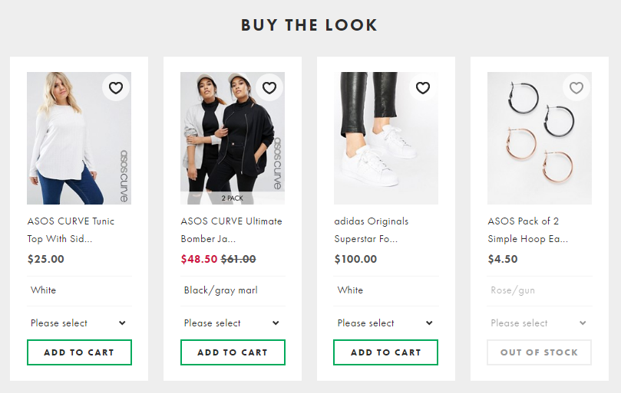Screen dimensions: 621x393
Task: Click heart icon on adidas Superstar sneakers
Action: click(423, 87)
